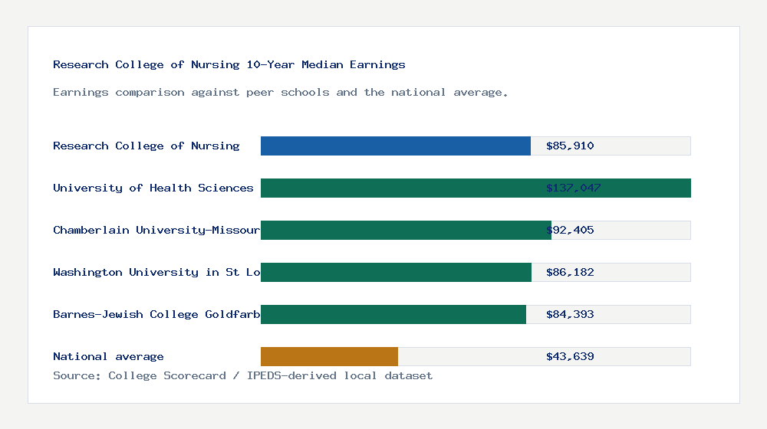Click the green Chamberlain University bar
Viewport: 767px width, 429px height.
pyautogui.click(x=406, y=230)
